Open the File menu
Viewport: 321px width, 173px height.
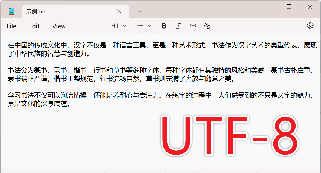(11, 26)
